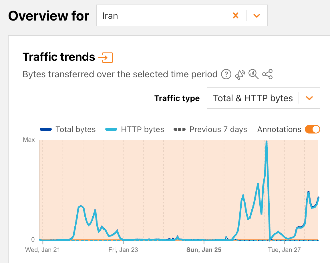Click the Iran location input field
This screenshot has width=330, height=263.
[x=163, y=16]
